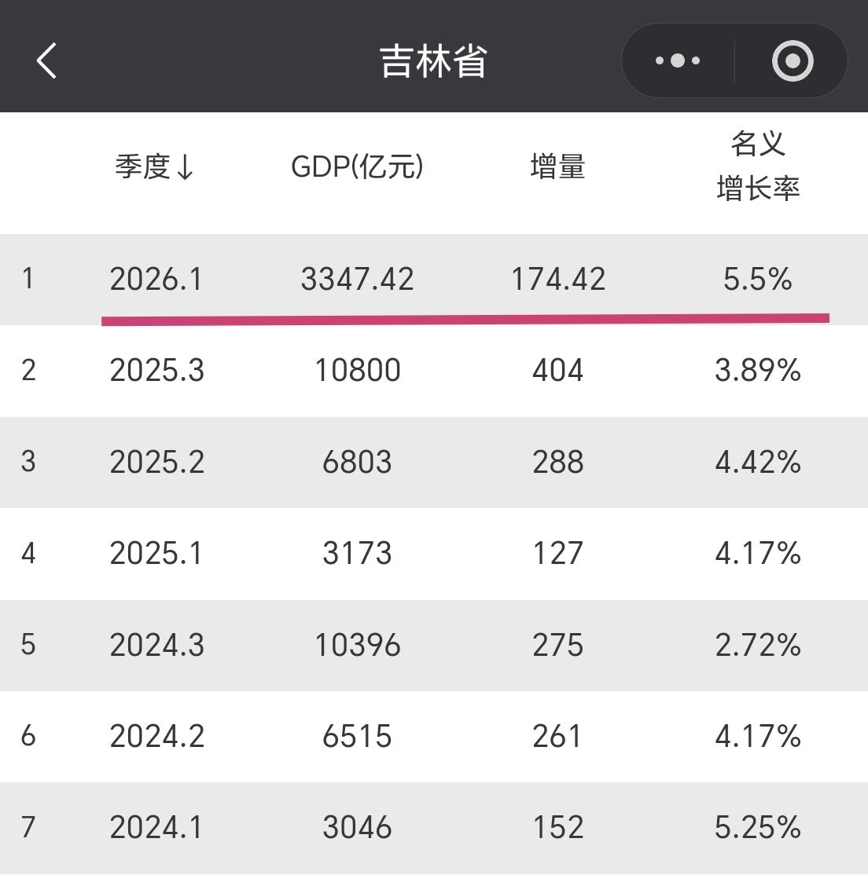Tap the 吉林省 title in the header bar
The image size is (868, 875).
click(x=433, y=60)
